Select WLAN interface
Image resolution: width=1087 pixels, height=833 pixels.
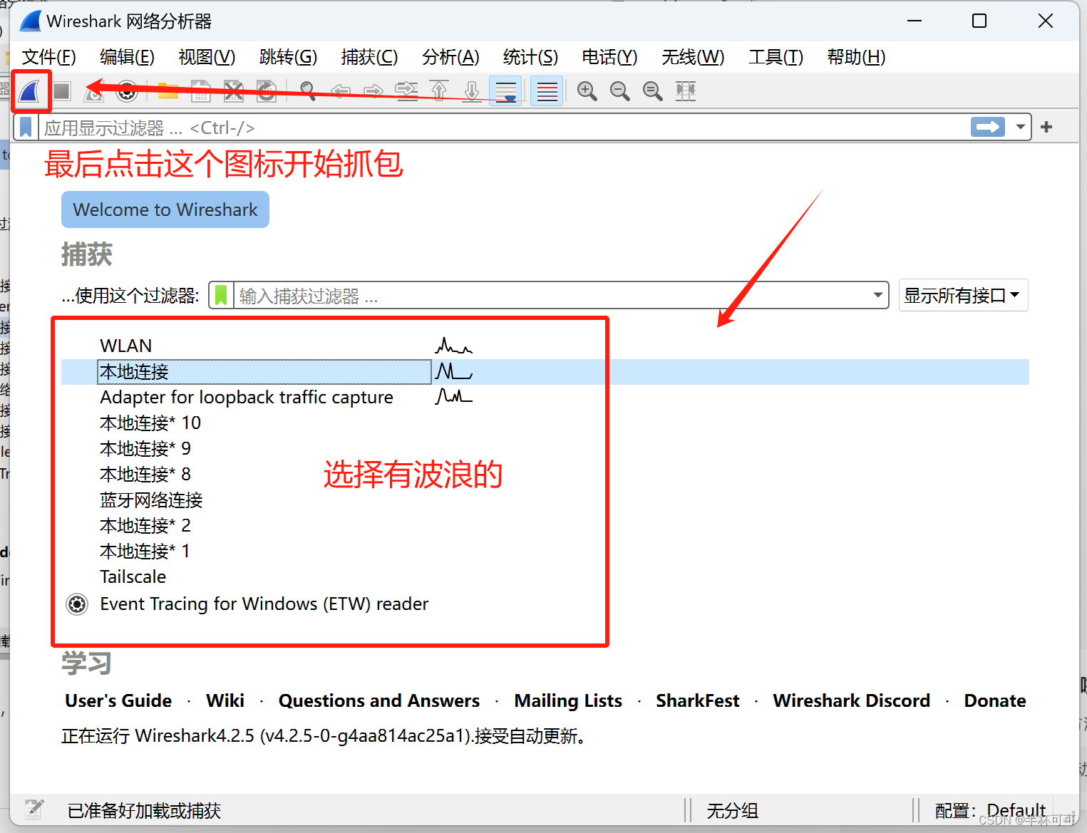[125, 346]
